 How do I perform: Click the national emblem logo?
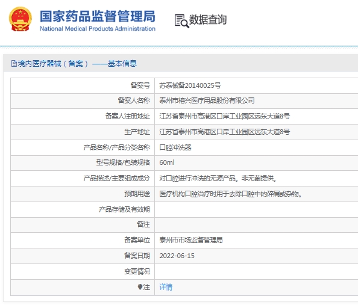click(20, 19)
